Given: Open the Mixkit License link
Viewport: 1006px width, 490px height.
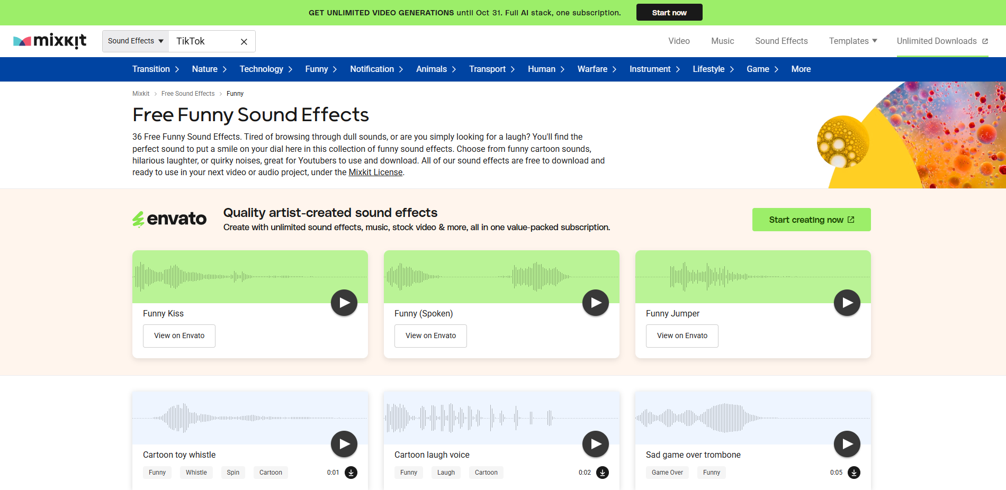Looking at the screenshot, I should [375, 172].
